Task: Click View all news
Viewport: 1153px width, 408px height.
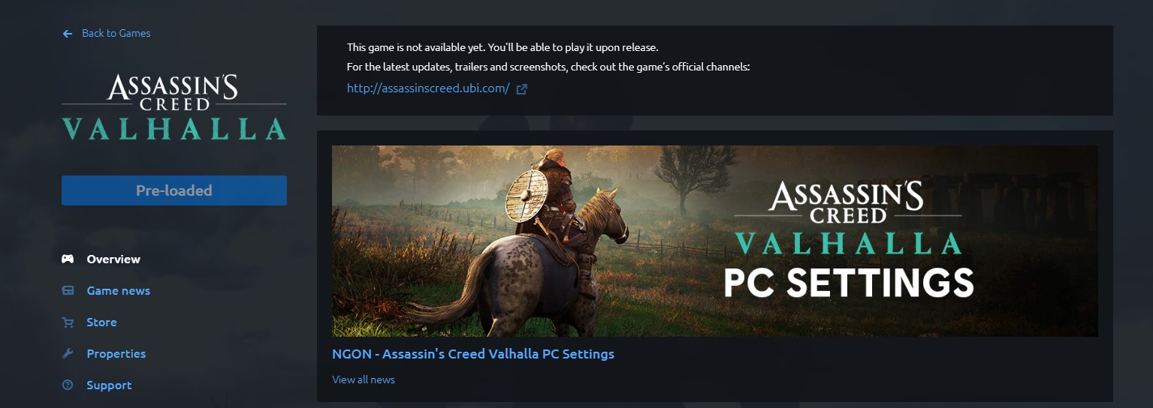Action: 364,379
